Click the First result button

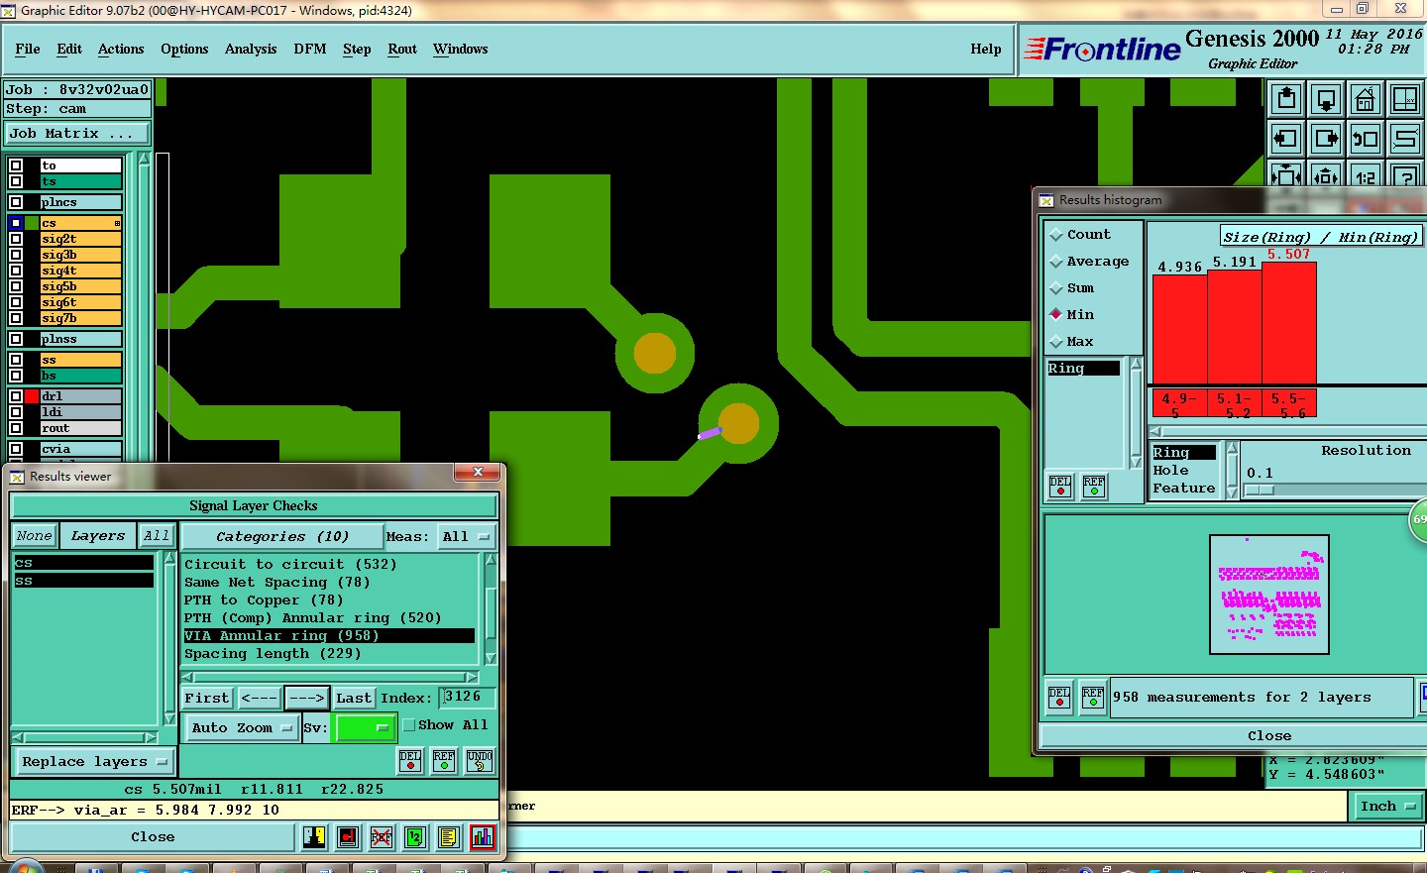click(206, 698)
